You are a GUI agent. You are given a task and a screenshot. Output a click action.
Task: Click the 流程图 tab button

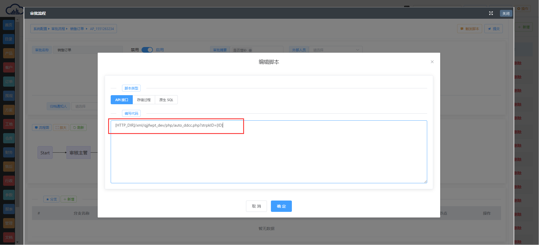pos(42,127)
